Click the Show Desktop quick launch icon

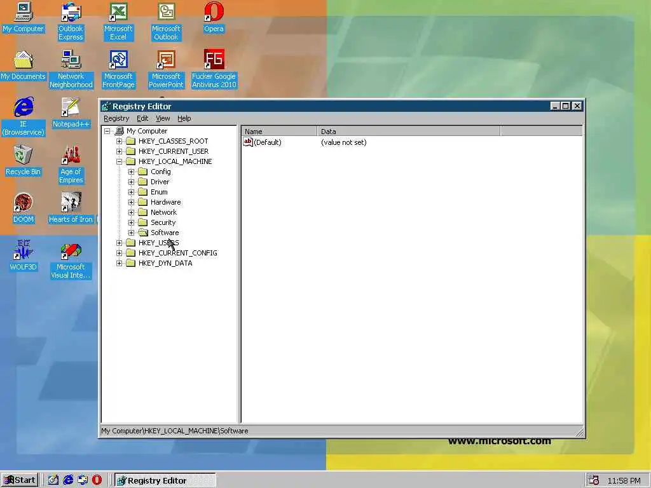53,480
